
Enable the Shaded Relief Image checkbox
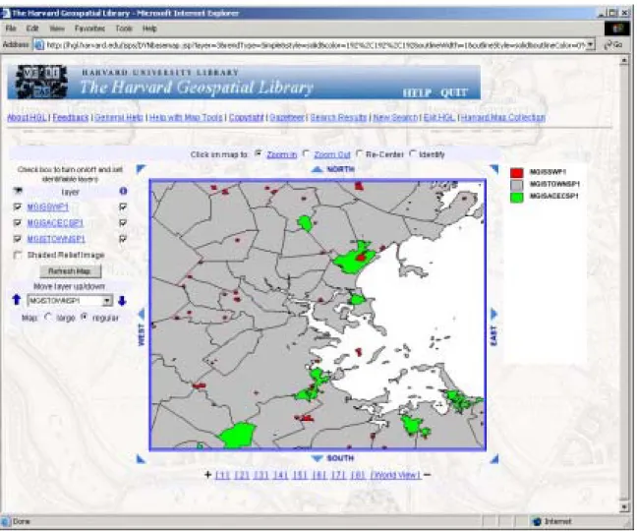click(18, 255)
